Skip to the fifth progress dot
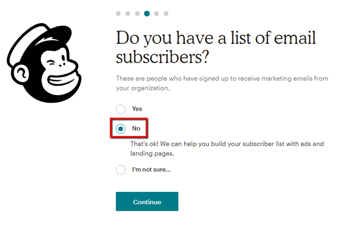Image resolution: width=338 pixels, height=225 pixels. (157, 13)
